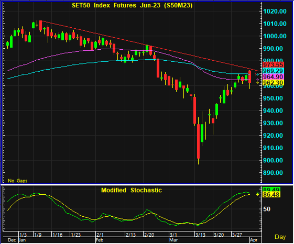Viewport: 294px width, 244px height.
Task: Click the Jan month label
Action: point(23,240)
